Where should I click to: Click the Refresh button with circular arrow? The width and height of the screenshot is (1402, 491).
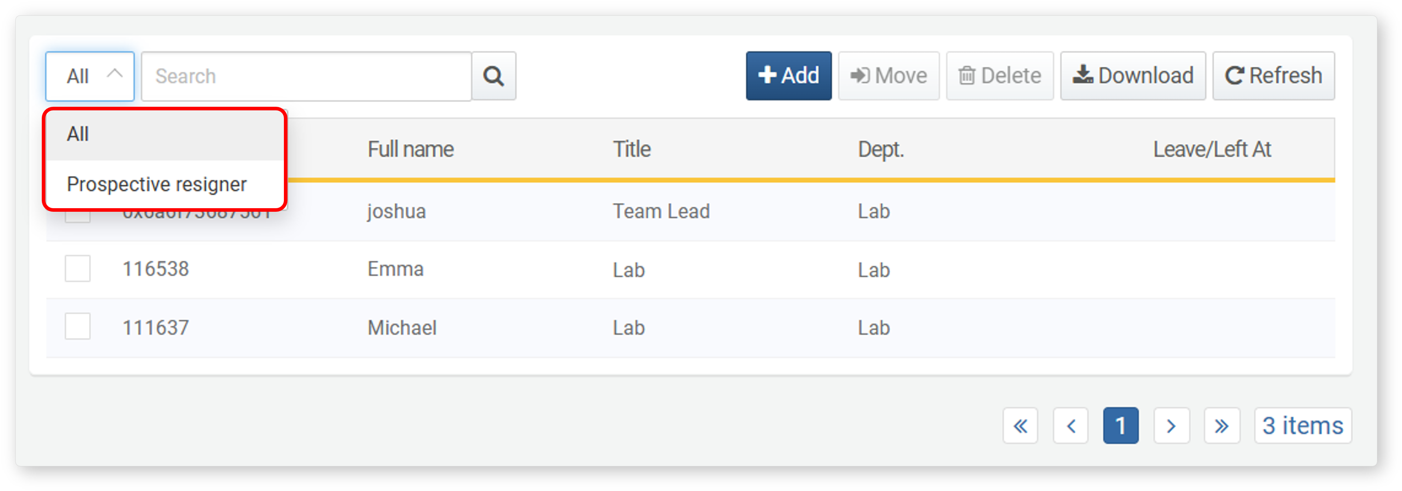coord(1273,76)
